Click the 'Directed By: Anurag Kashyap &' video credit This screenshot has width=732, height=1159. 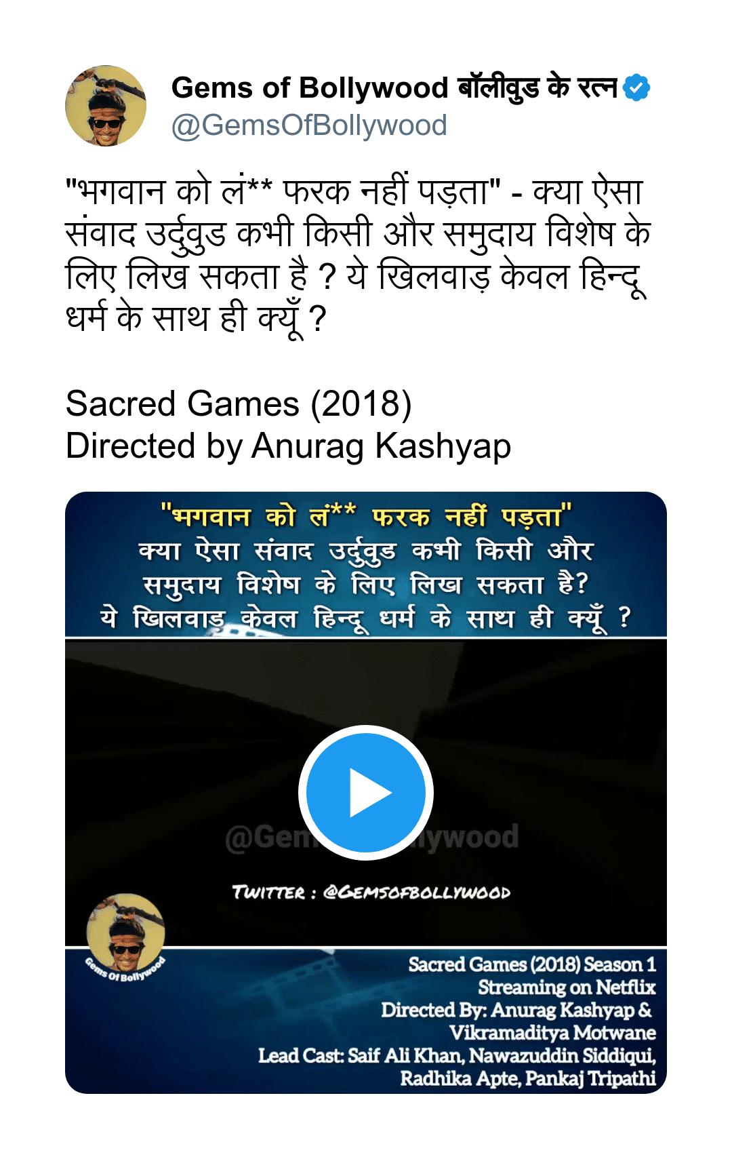(x=516, y=1010)
